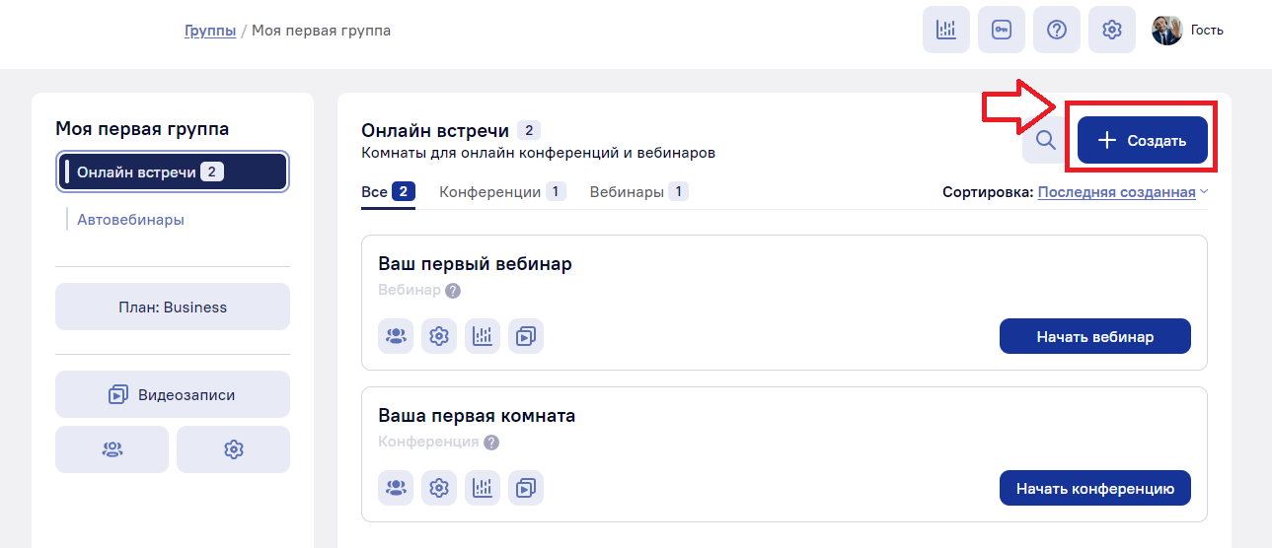Click the Создать button
1272x548 pixels.
click(1143, 141)
